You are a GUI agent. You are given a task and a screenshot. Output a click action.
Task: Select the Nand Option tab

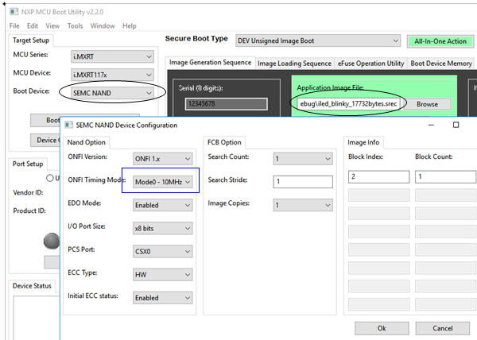(87, 142)
